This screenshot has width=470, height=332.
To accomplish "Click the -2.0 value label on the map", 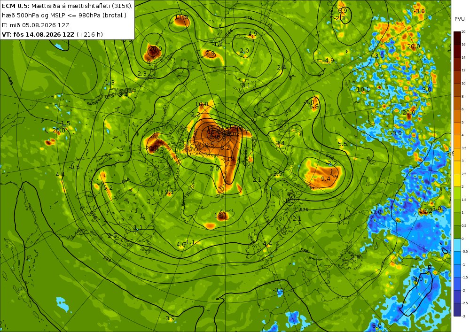I will coord(243,51).
